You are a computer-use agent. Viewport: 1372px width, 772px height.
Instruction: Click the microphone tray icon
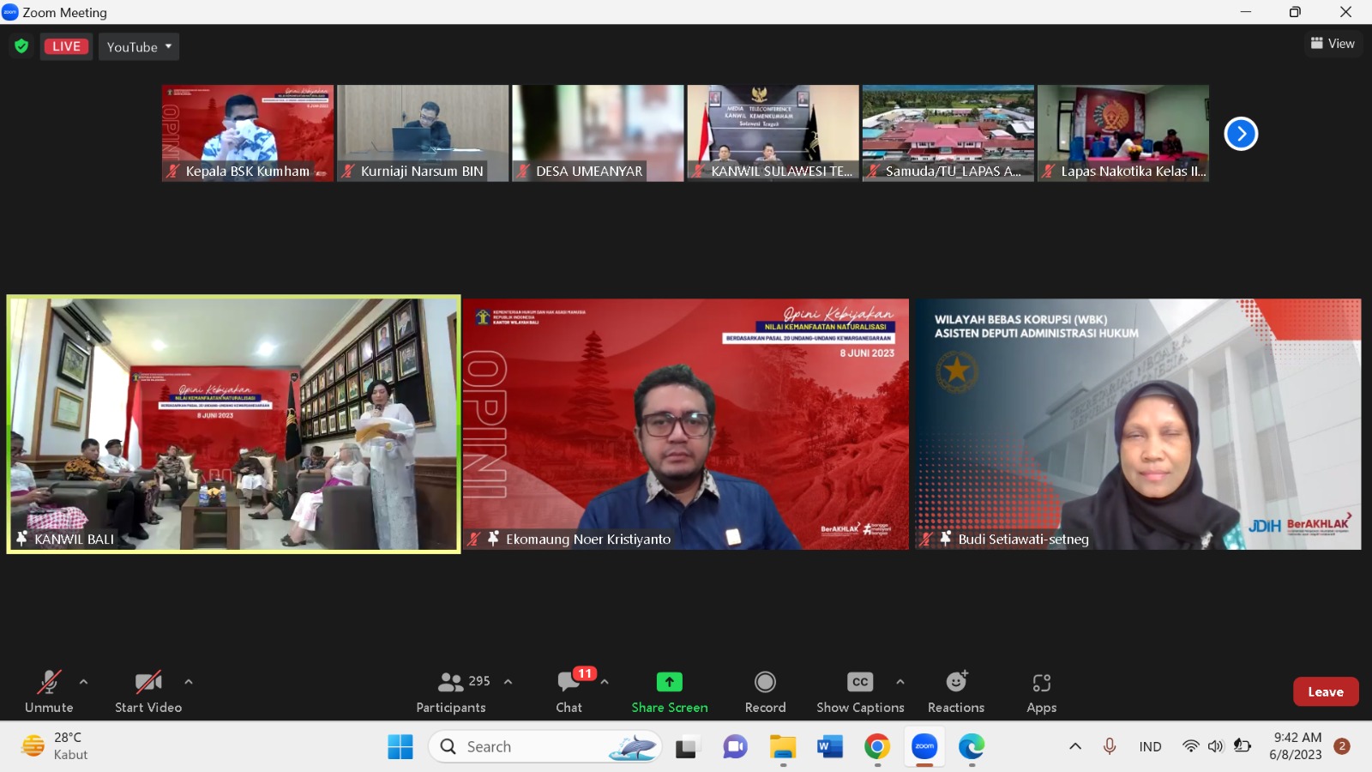tap(1110, 746)
